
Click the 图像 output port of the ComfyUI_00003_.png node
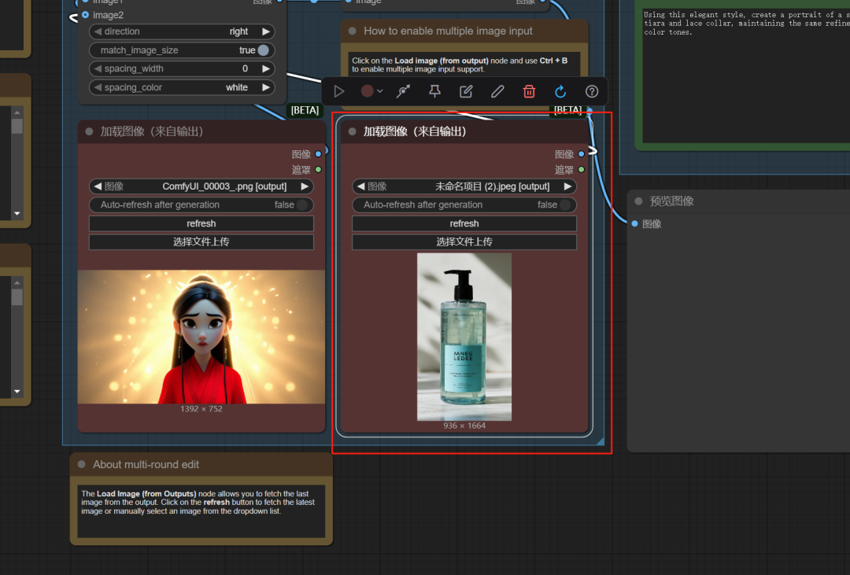pyautogui.click(x=319, y=154)
